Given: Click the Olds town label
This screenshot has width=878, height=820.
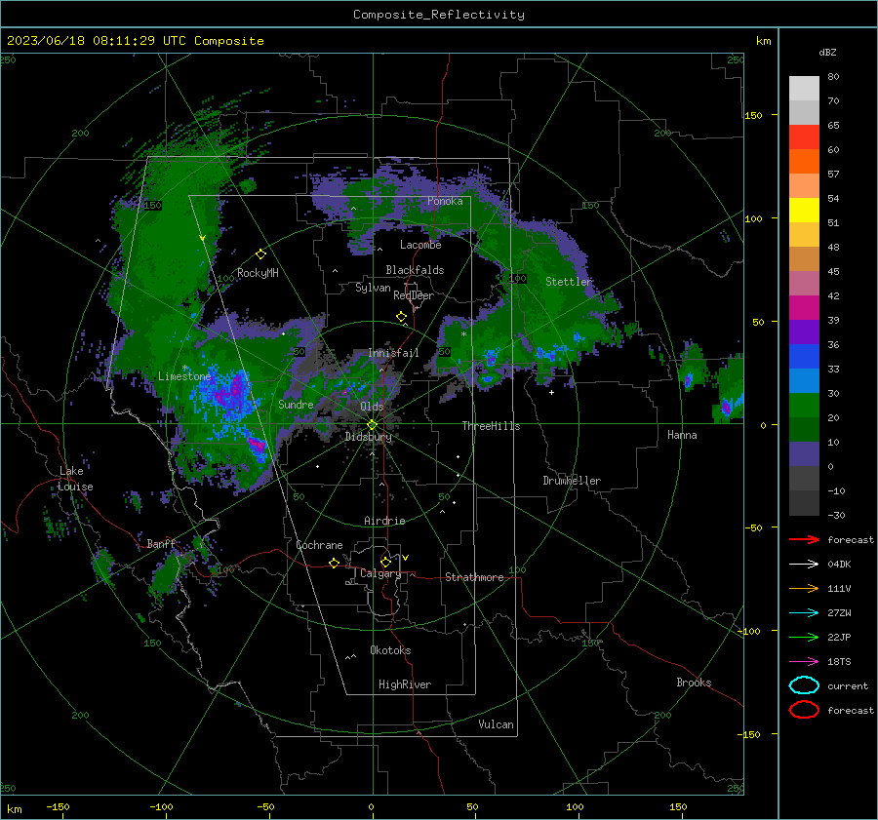Looking at the screenshot, I should point(372,407).
